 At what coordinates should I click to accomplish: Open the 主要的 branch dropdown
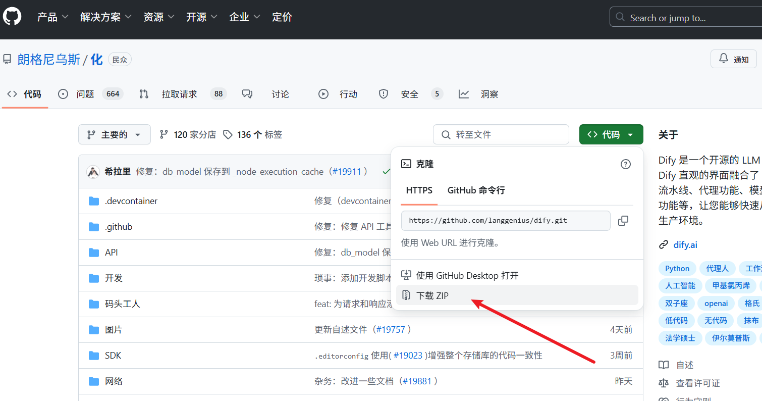(115, 134)
